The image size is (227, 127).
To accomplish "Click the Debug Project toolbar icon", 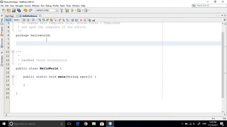I will 79,10.
